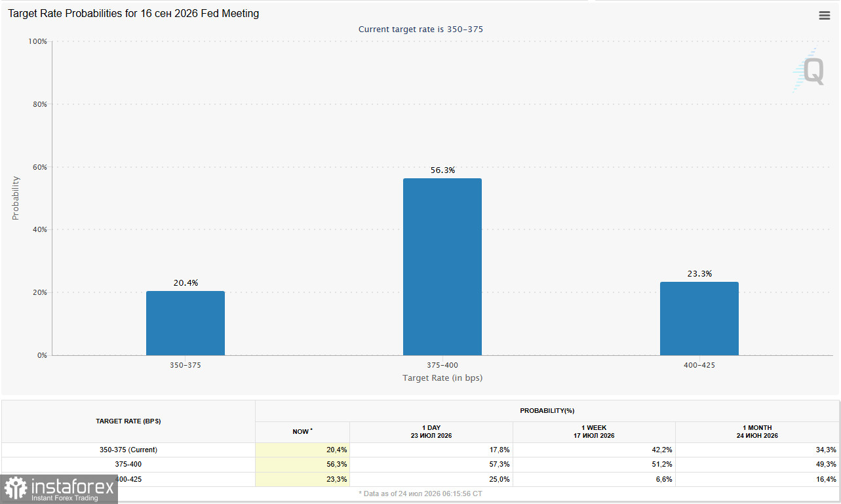Image resolution: width=841 pixels, height=504 pixels.
Task: Click the 350-375 probability bar
Action: pos(186,323)
